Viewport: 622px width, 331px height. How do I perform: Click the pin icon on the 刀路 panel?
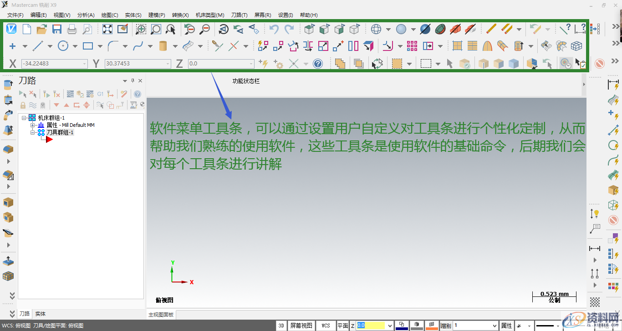pyautogui.click(x=132, y=80)
